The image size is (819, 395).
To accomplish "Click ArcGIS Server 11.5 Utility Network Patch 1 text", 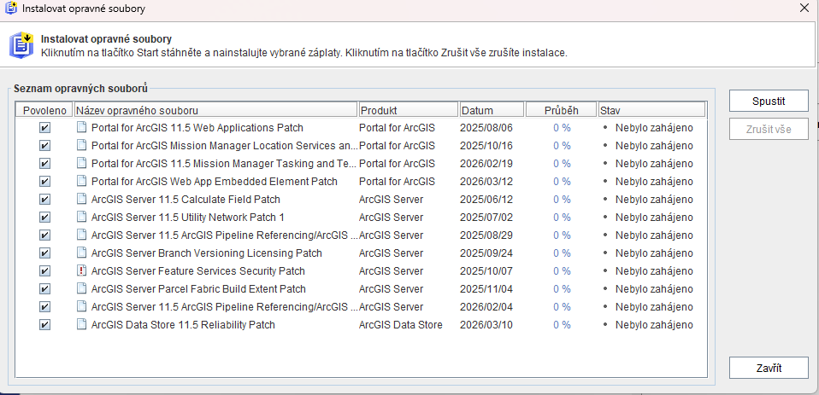I will coord(187,218).
